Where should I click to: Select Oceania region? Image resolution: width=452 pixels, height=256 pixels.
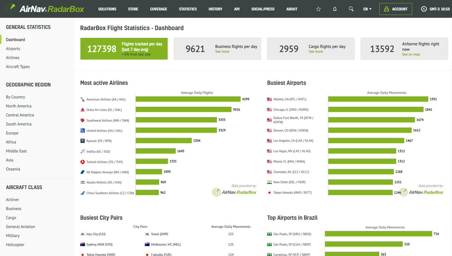click(x=13, y=169)
